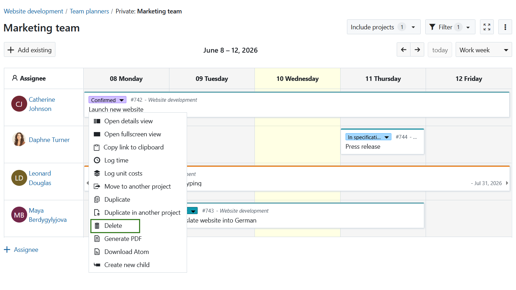Click the #743 work package ID

pyautogui.click(x=208, y=211)
